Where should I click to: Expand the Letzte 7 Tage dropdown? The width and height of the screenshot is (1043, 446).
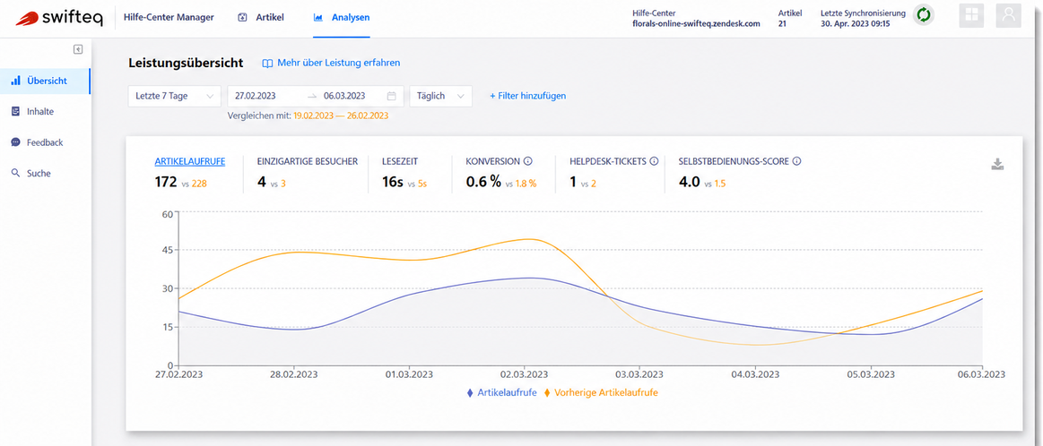175,96
